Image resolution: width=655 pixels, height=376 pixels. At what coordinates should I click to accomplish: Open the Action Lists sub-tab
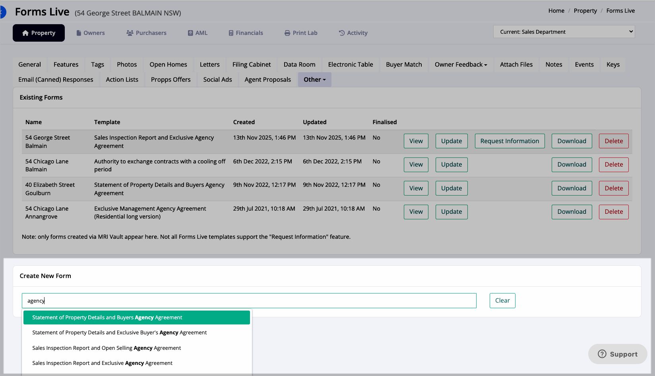[122, 80]
